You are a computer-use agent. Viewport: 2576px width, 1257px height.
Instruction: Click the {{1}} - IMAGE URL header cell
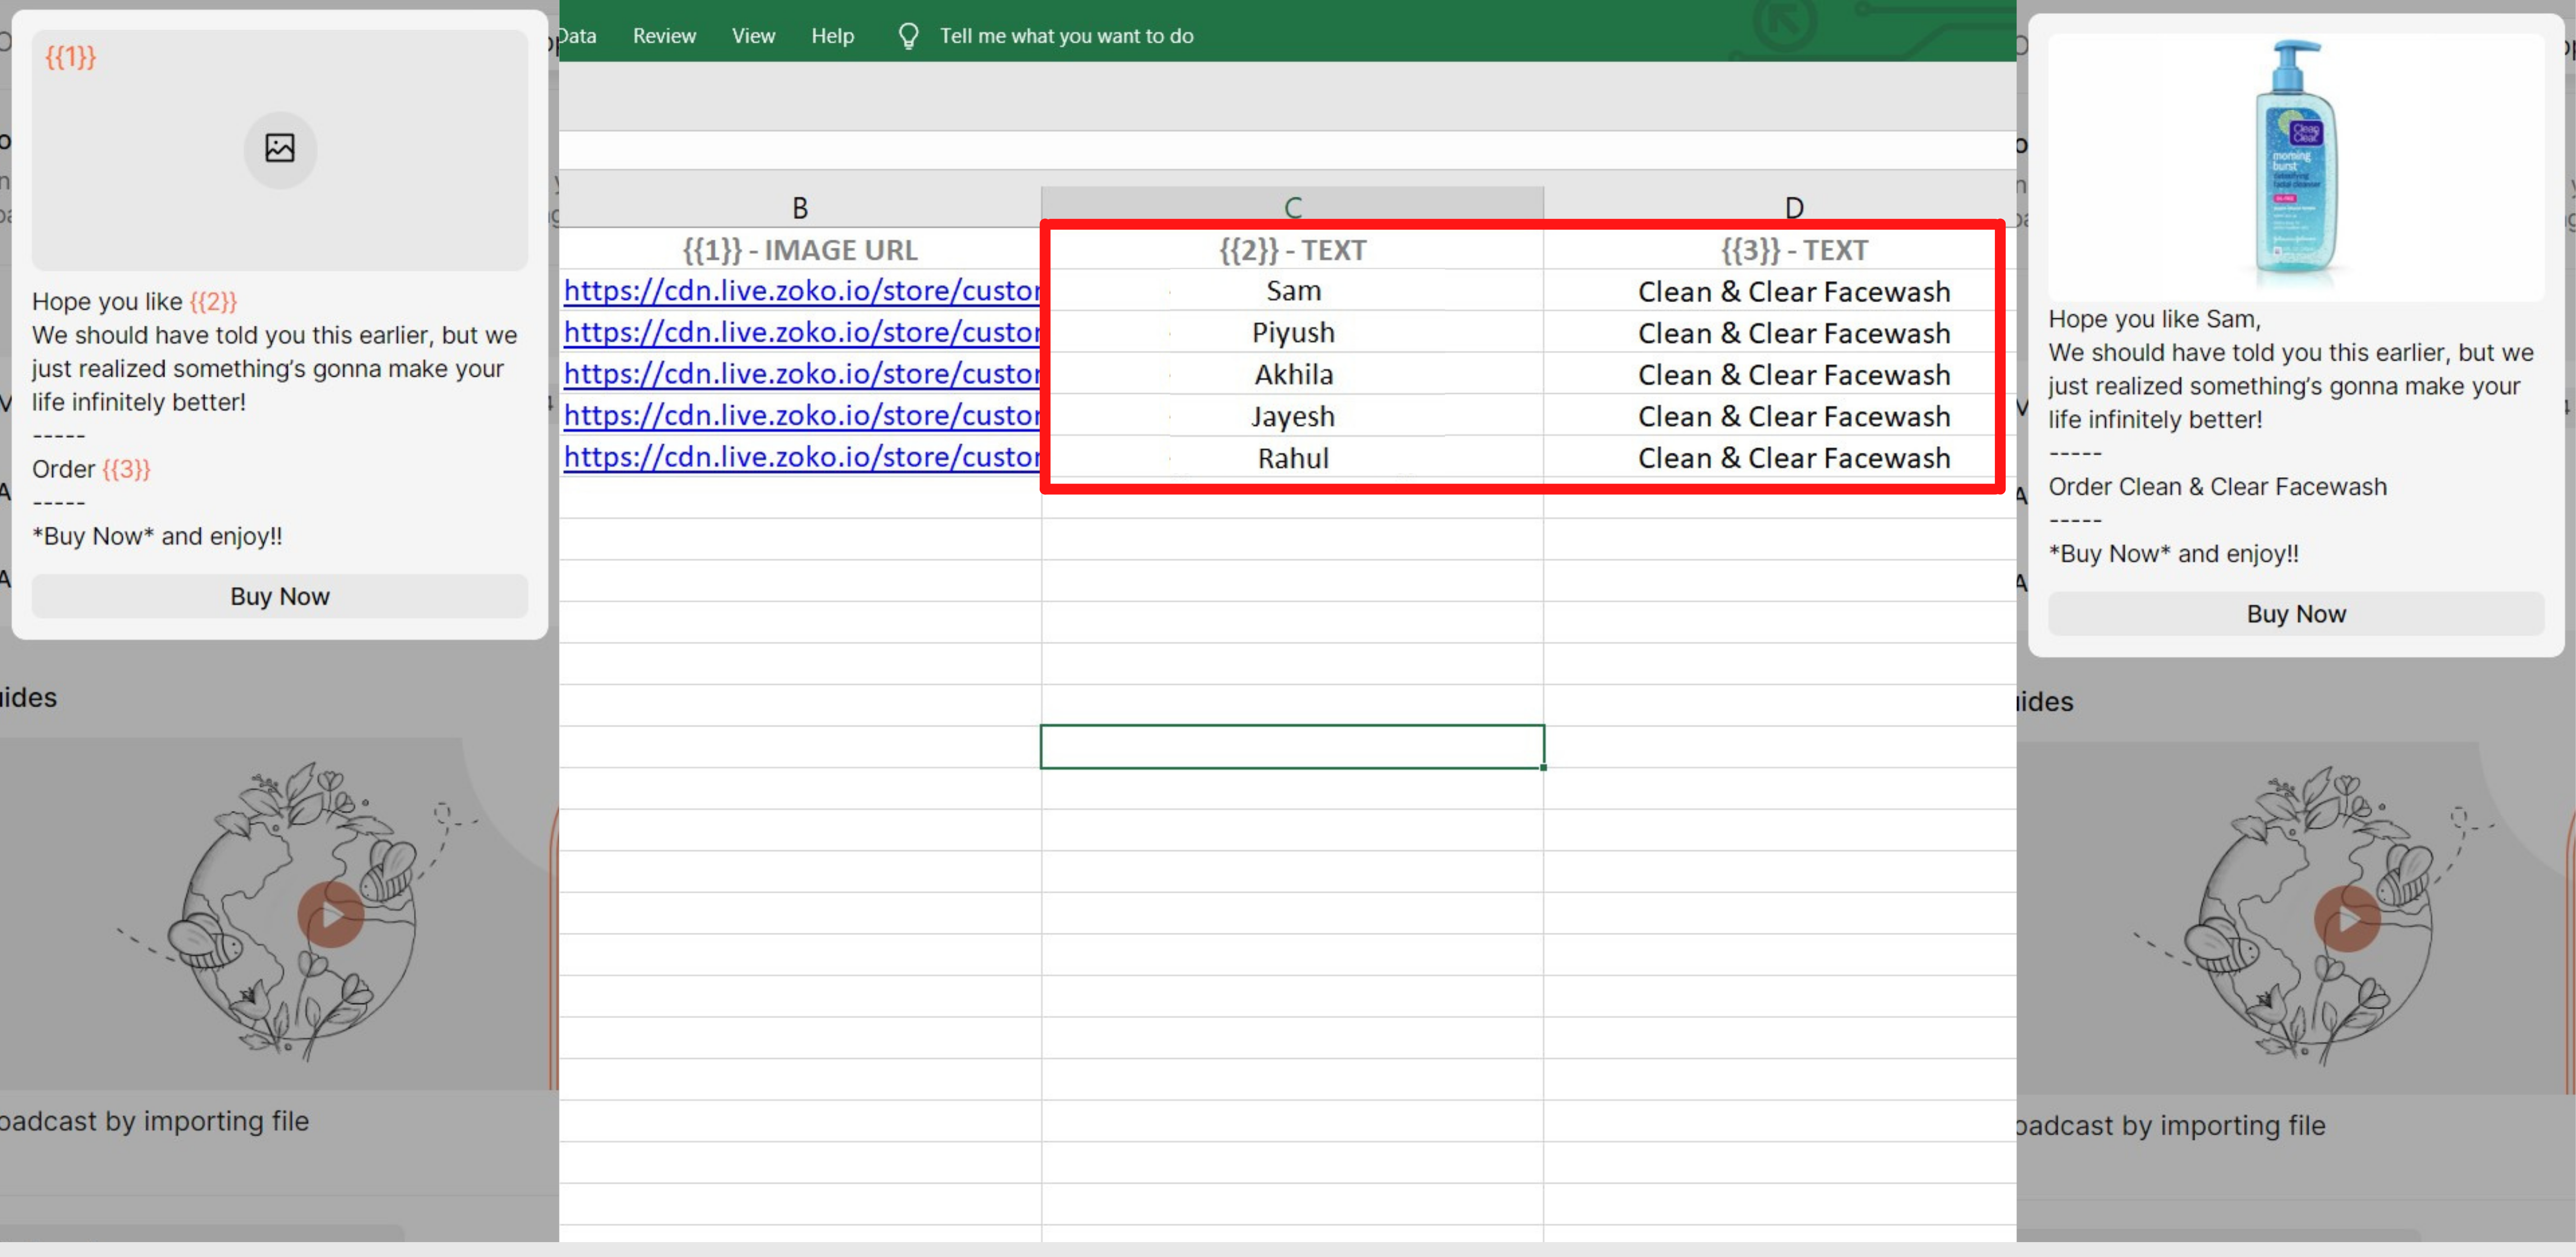tap(800, 250)
